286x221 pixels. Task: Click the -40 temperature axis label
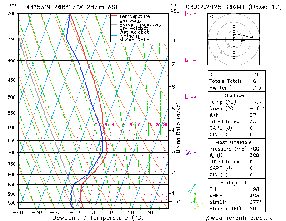coord(18,212)
